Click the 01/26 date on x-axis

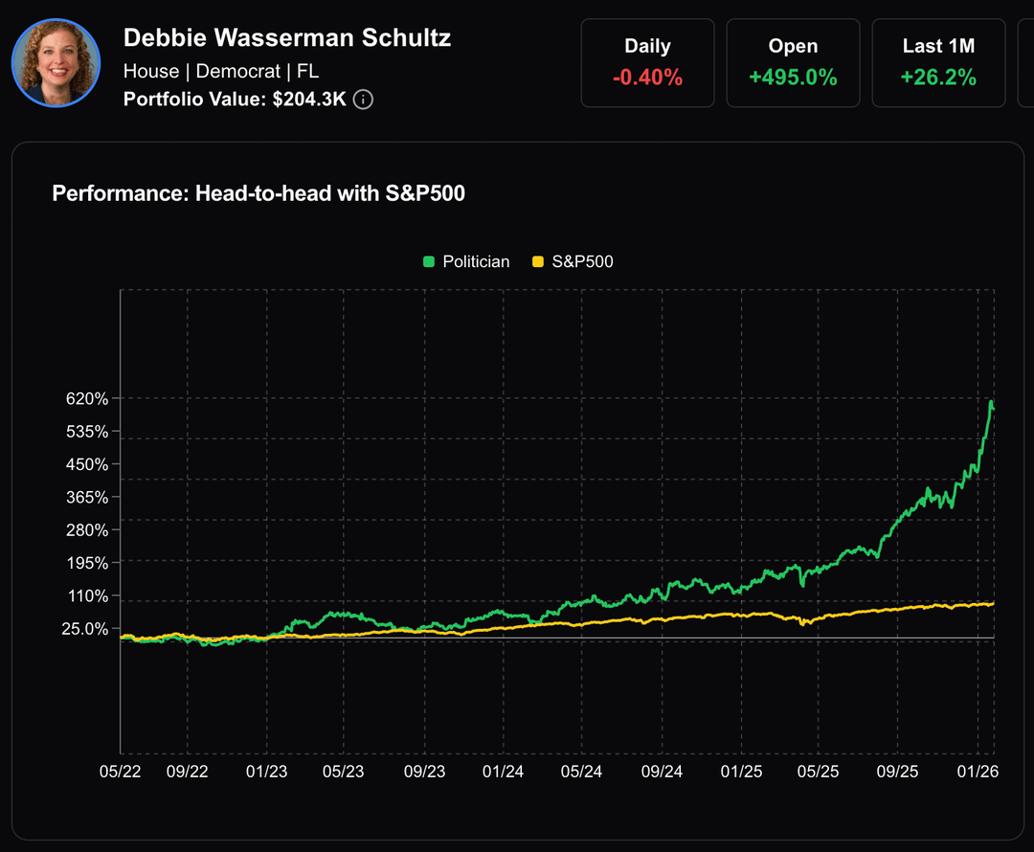978,771
